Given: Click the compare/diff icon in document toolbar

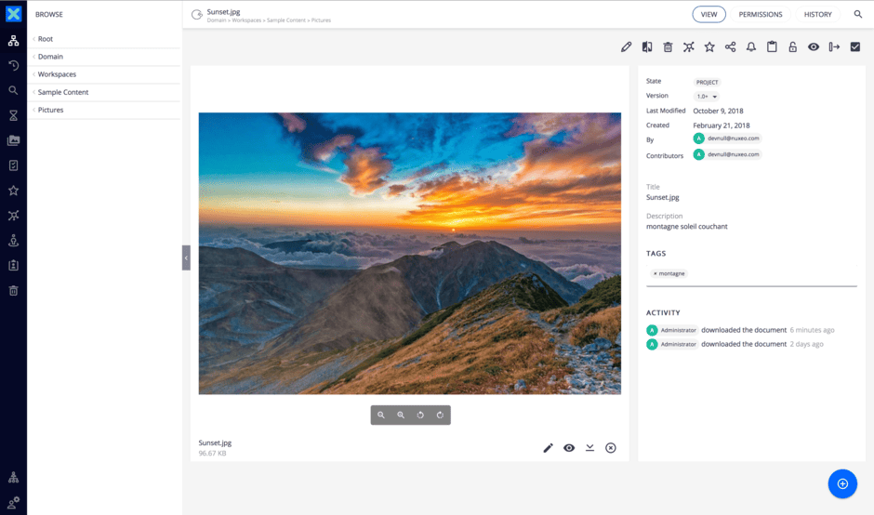Looking at the screenshot, I should (x=646, y=46).
